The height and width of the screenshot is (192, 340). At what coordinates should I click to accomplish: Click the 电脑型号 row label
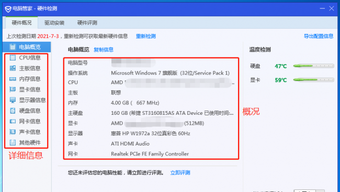[78, 63]
